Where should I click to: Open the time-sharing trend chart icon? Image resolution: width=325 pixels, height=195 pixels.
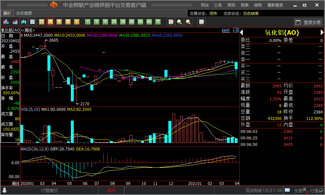point(15,22)
